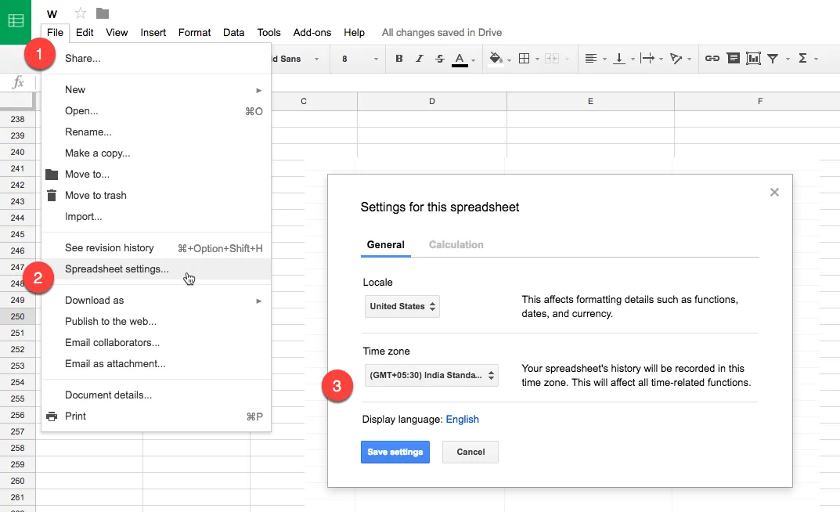Open the Time zone dropdown

click(431, 375)
